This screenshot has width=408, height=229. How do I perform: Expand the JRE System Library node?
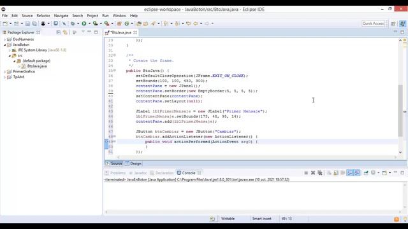click(x=10, y=50)
